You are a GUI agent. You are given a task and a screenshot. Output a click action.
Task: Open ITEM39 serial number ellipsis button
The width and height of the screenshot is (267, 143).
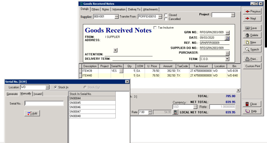tap(121, 71)
